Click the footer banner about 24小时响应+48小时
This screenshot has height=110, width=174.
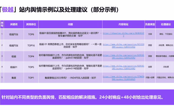(87, 97)
